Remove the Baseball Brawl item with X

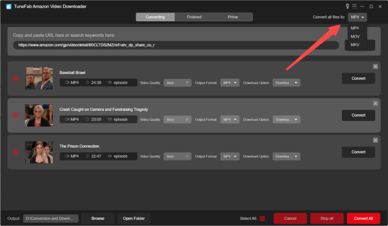click(x=375, y=66)
